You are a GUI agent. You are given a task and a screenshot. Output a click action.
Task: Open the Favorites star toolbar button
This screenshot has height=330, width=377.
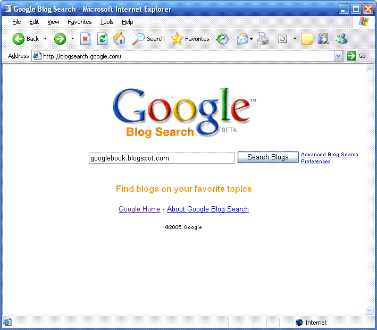tap(190, 39)
